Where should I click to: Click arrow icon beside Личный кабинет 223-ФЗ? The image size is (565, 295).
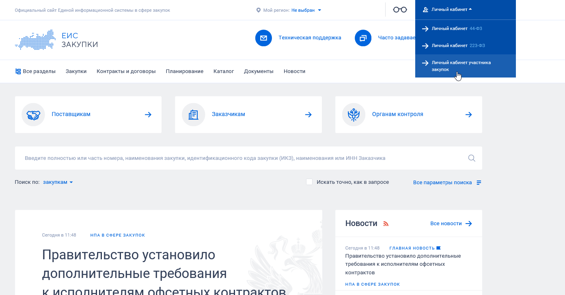(x=425, y=46)
